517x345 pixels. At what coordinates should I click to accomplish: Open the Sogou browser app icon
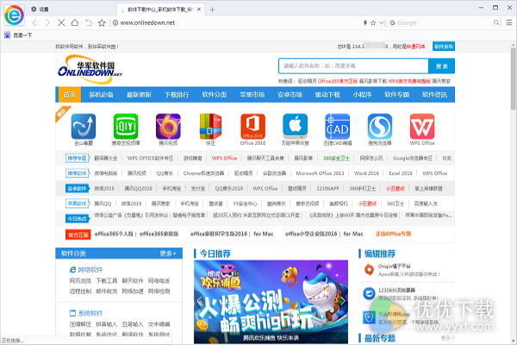pos(380,127)
